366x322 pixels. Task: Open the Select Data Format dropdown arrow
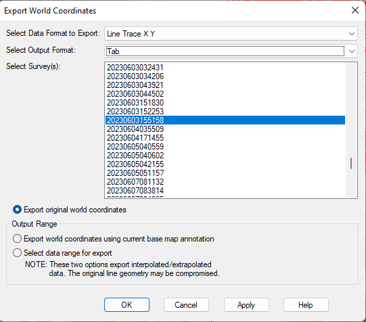point(352,34)
